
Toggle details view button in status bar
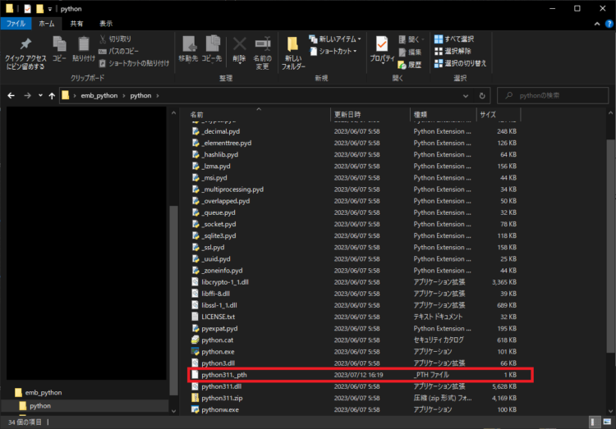(x=594, y=422)
